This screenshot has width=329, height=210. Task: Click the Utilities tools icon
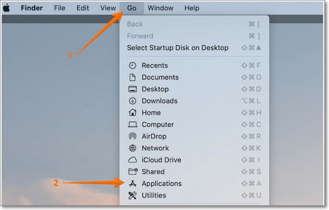pos(133,195)
